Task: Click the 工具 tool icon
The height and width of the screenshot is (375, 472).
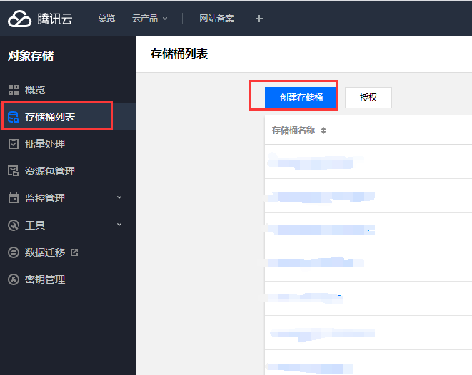Action: point(14,225)
